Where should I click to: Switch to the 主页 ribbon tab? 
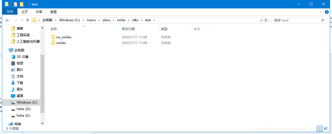point(25,12)
